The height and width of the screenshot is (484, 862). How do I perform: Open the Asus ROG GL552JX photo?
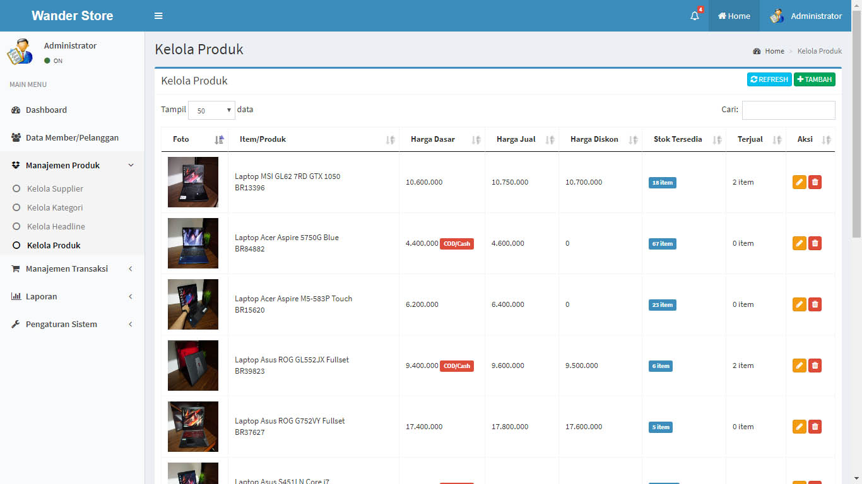pos(193,366)
